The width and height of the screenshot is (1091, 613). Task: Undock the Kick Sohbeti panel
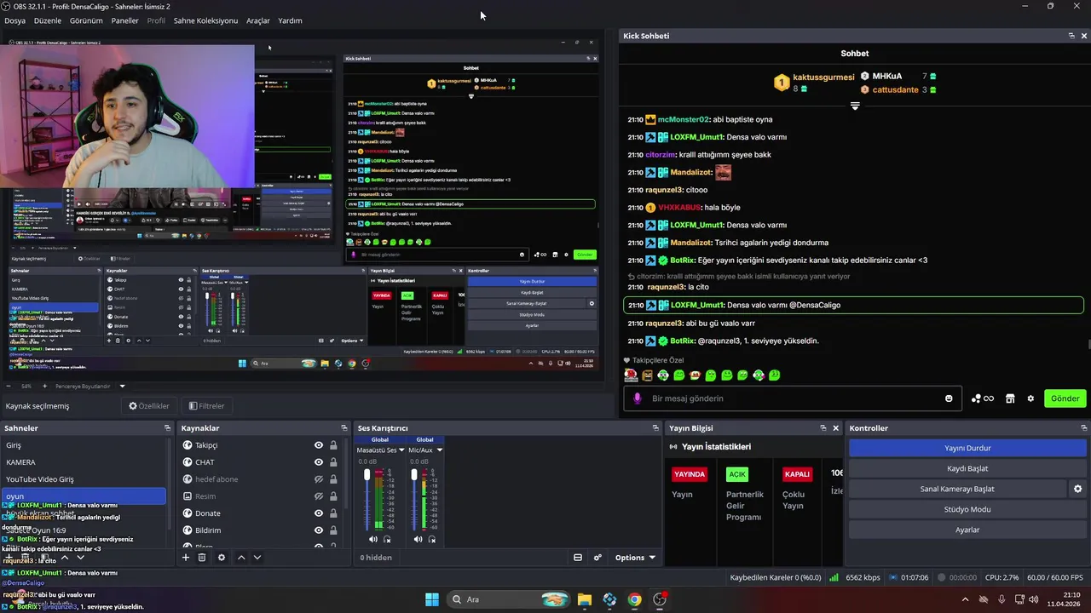click(1071, 36)
